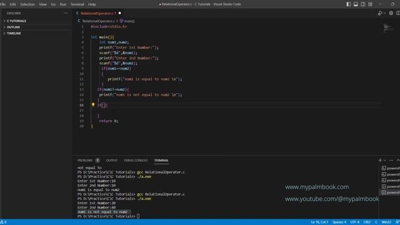Expand the OUTLINE section
Image resolution: width=400 pixels, height=225 pixels.
pyautogui.click(x=12, y=27)
